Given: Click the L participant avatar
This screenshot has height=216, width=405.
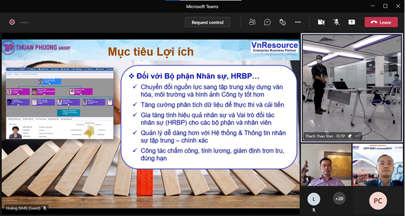Looking at the screenshot, I should [x=314, y=199].
